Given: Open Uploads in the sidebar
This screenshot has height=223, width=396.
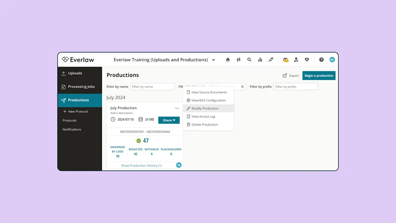Looking at the screenshot, I should 80,73.
